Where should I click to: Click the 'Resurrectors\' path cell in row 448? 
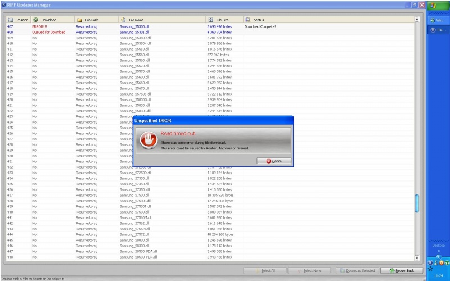tap(87, 257)
